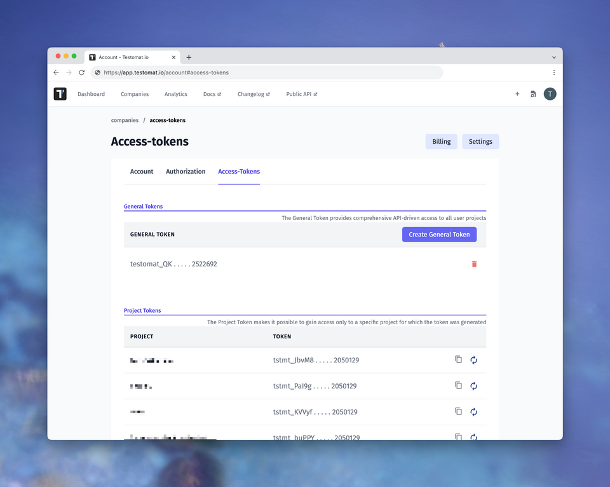This screenshot has height=487, width=610.
Task: Click the General Tokens section heading
Action: 143,207
